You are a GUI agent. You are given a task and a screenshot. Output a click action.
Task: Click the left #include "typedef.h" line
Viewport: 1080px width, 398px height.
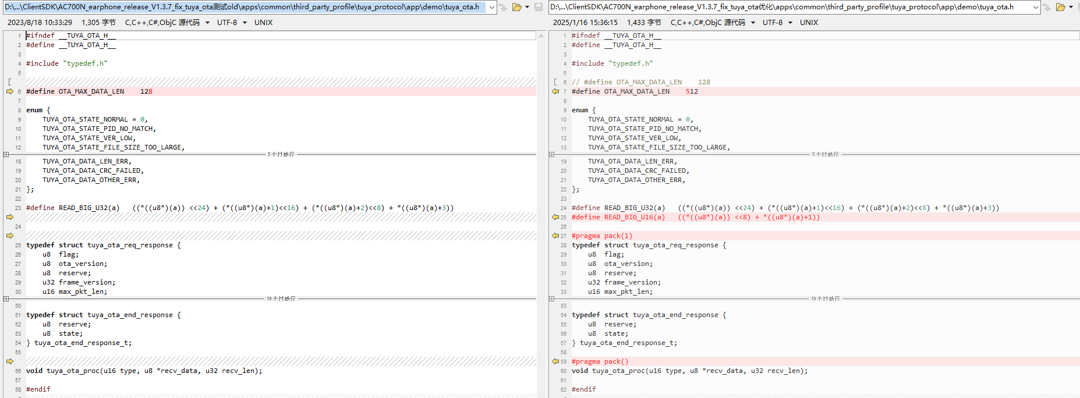(x=66, y=63)
